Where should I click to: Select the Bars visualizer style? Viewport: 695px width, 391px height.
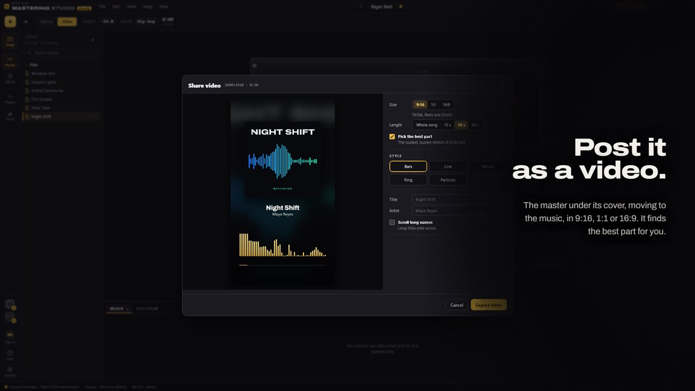[408, 167]
